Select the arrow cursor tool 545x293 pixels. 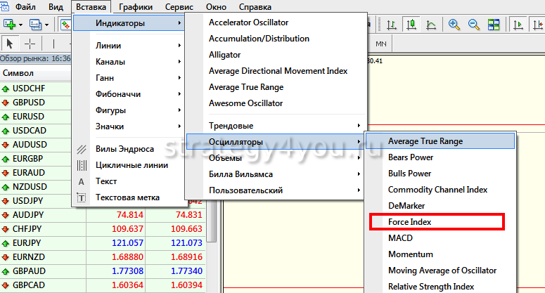click(x=9, y=44)
